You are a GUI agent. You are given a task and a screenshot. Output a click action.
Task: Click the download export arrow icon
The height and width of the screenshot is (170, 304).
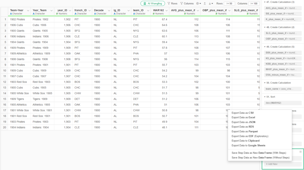tap(210, 4)
